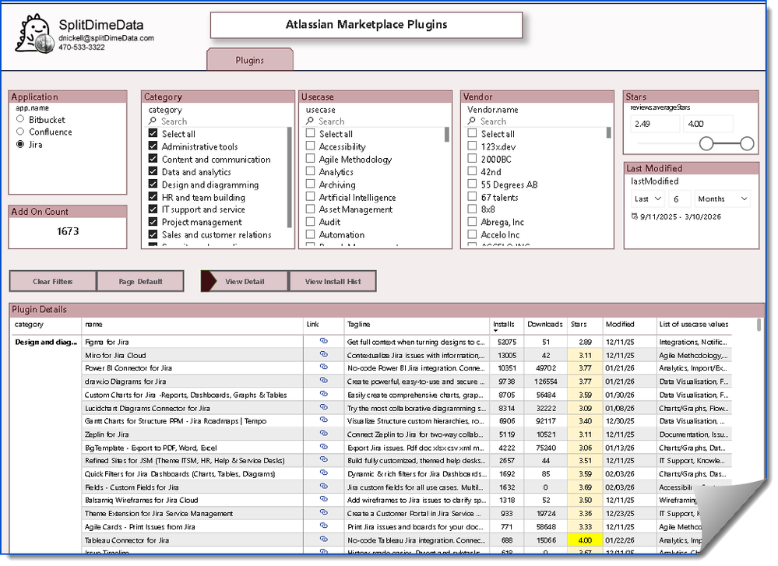The width and height of the screenshot is (778, 566).
Task: Click the Stars slider right handle
Action: (747, 144)
